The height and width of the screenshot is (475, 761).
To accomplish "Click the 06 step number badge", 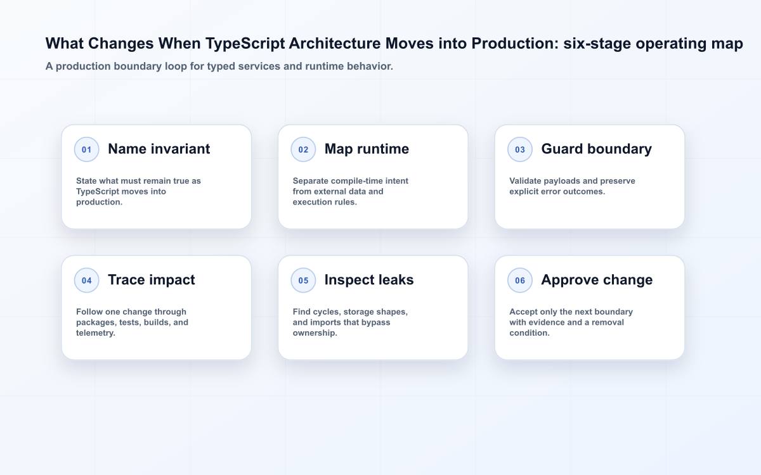I will pyautogui.click(x=520, y=280).
